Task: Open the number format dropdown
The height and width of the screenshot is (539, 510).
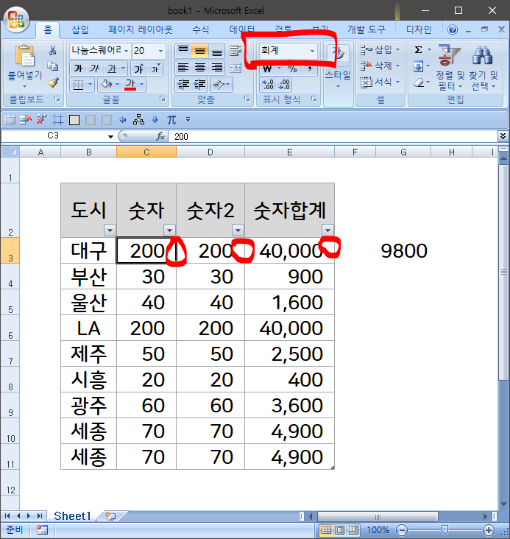Action: point(312,51)
